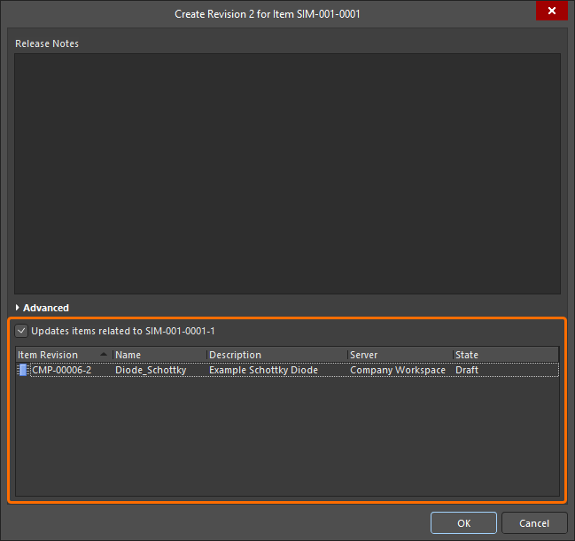This screenshot has height=541, width=575.
Task: Click the Draft state cell
Action: tap(466, 370)
